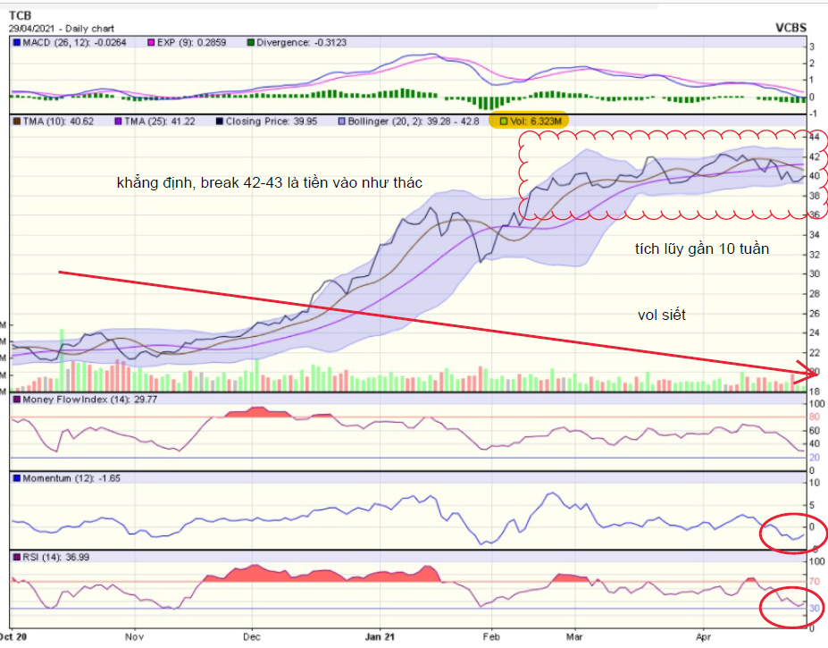Click the RSI (14) legend square

point(16,557)
